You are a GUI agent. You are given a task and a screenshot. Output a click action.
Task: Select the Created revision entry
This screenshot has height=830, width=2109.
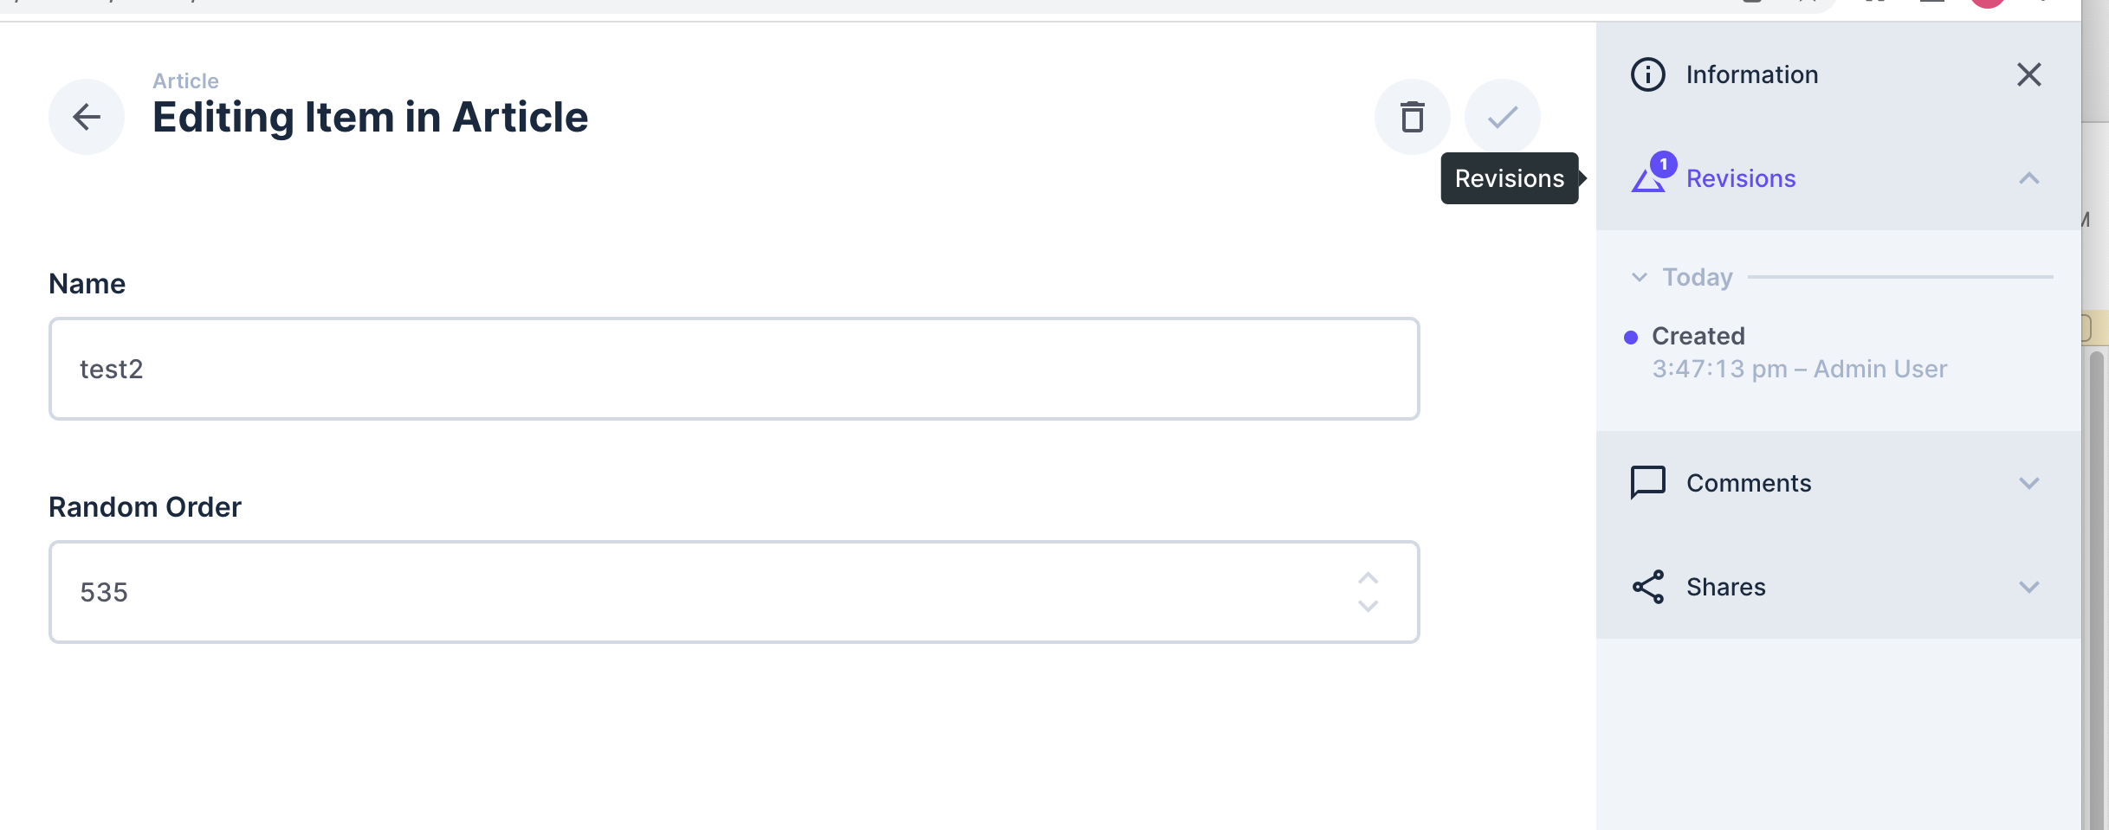(1698, 336)
